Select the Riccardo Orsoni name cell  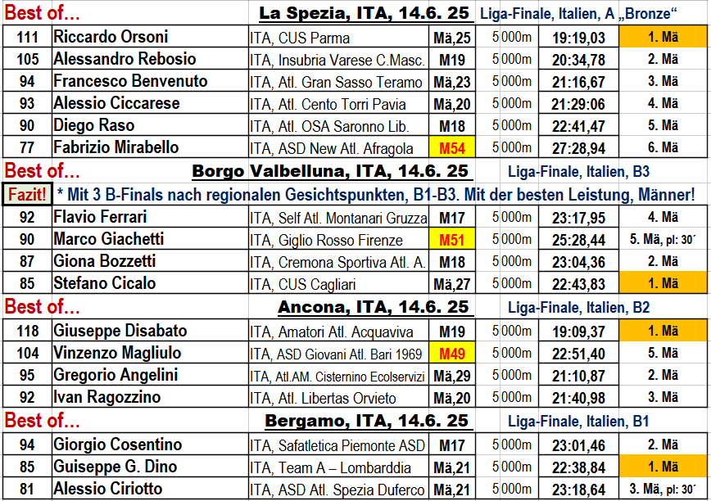click(150, 37)
